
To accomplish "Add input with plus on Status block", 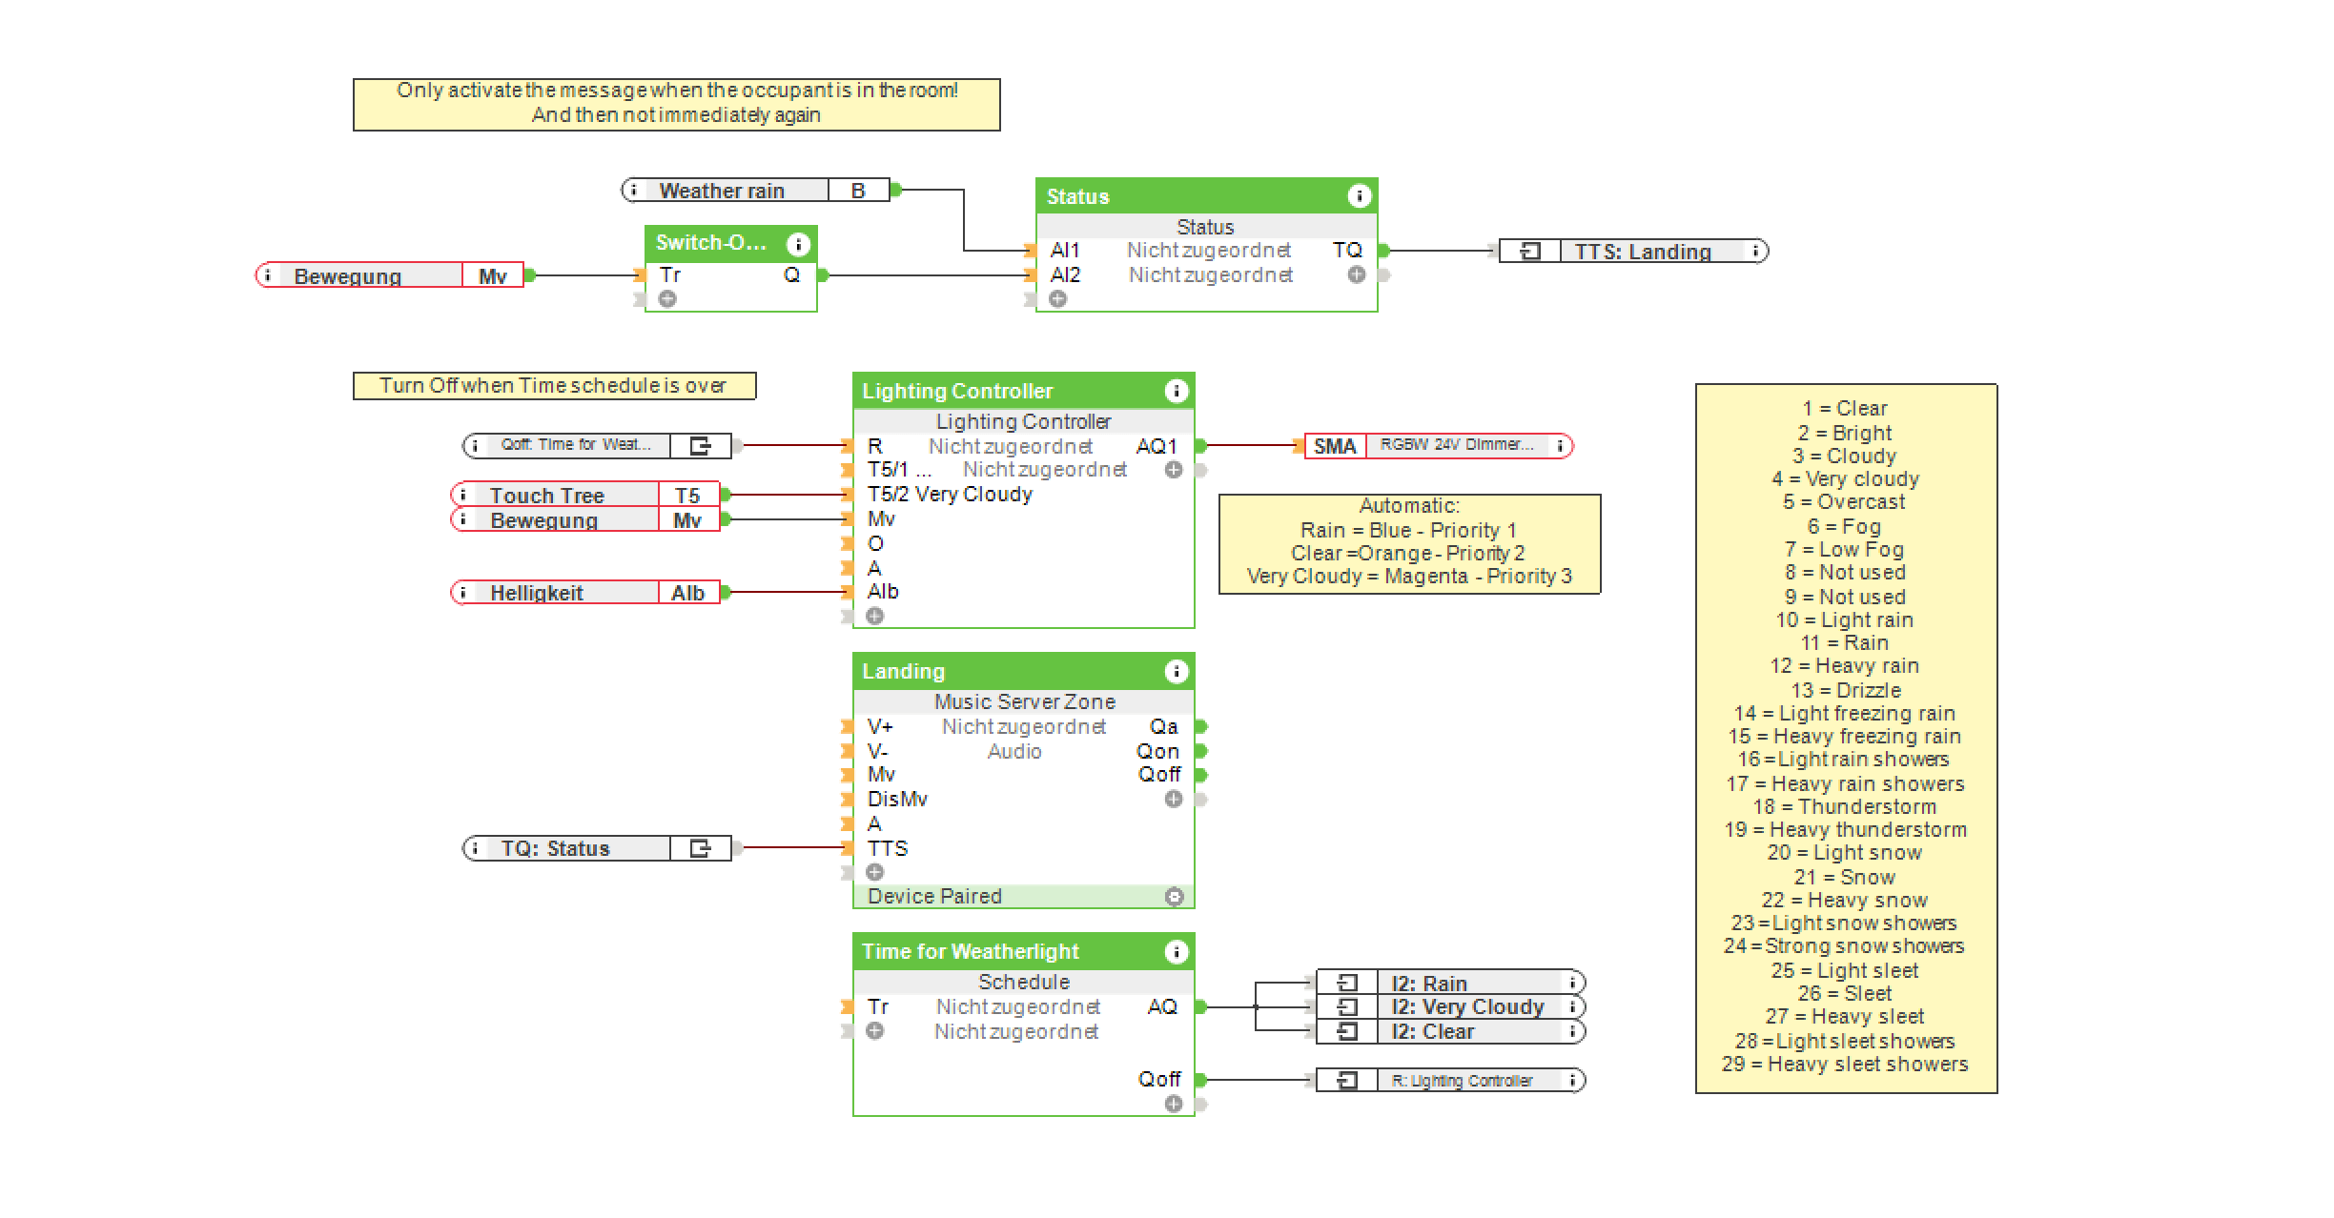I will coord(1057,299).
